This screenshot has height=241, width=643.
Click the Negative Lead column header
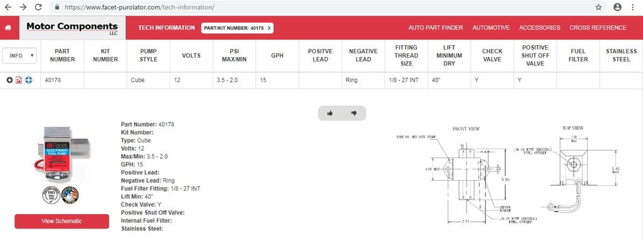click(364, 56)
